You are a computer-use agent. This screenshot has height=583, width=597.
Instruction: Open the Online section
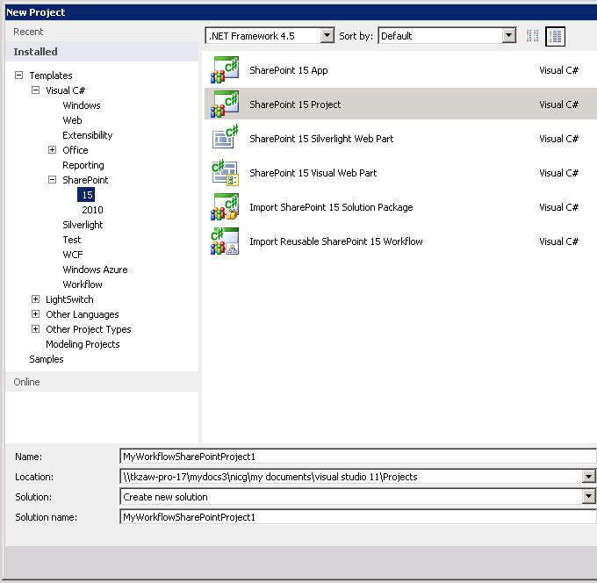[102, 382]
